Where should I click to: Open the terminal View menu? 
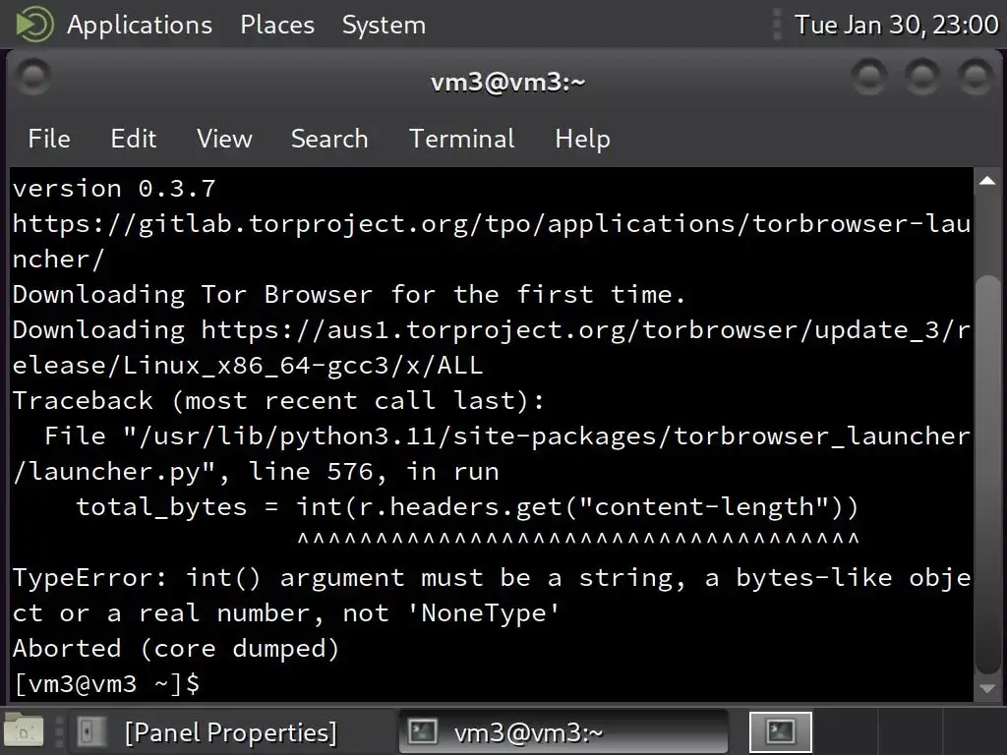224,139
